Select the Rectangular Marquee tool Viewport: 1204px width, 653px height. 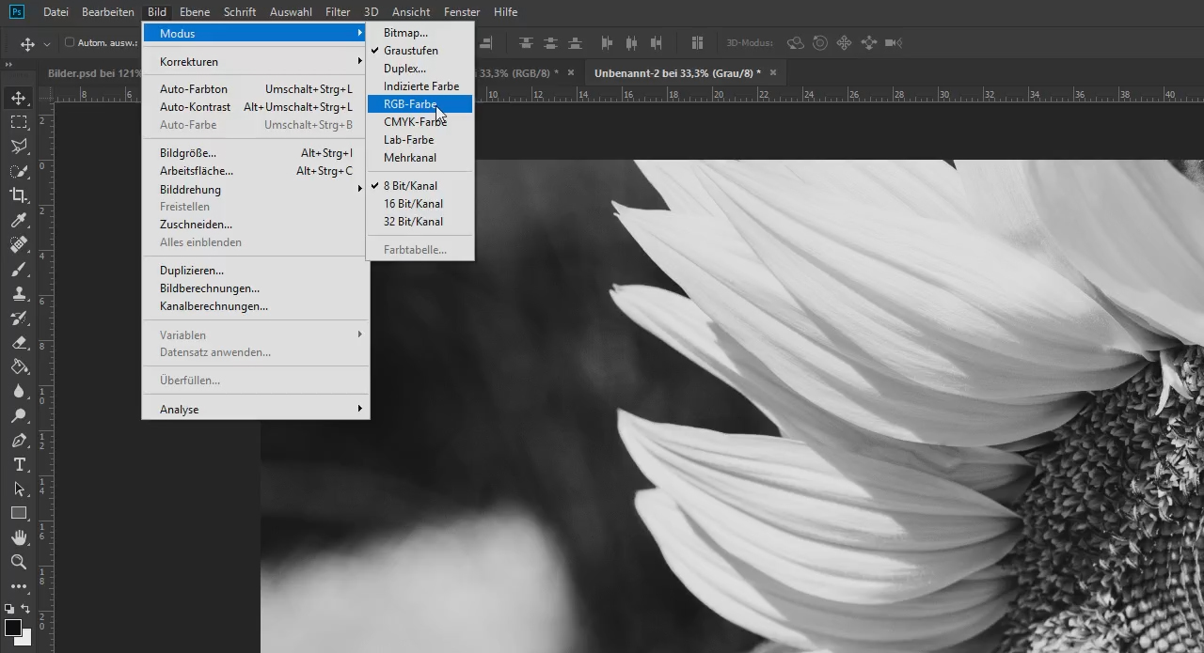pos(18,122)
